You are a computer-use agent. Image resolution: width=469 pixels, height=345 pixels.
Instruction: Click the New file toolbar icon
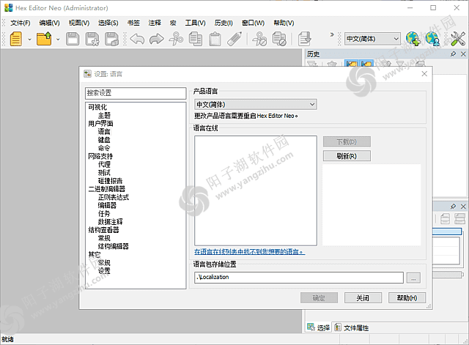[x=16, y=39]
